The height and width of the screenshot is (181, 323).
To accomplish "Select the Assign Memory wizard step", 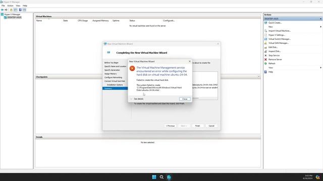I will (x=111, y=74).
